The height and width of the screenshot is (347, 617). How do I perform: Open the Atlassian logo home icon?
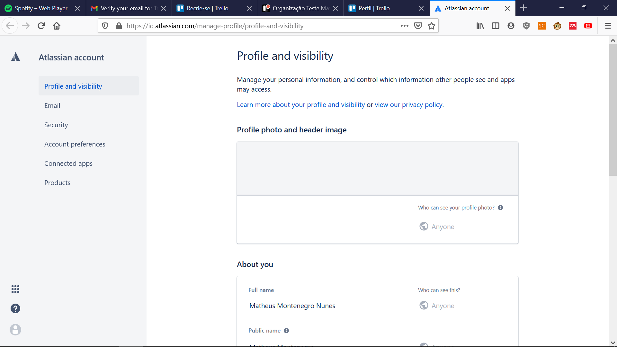click(x=15, y=57)
